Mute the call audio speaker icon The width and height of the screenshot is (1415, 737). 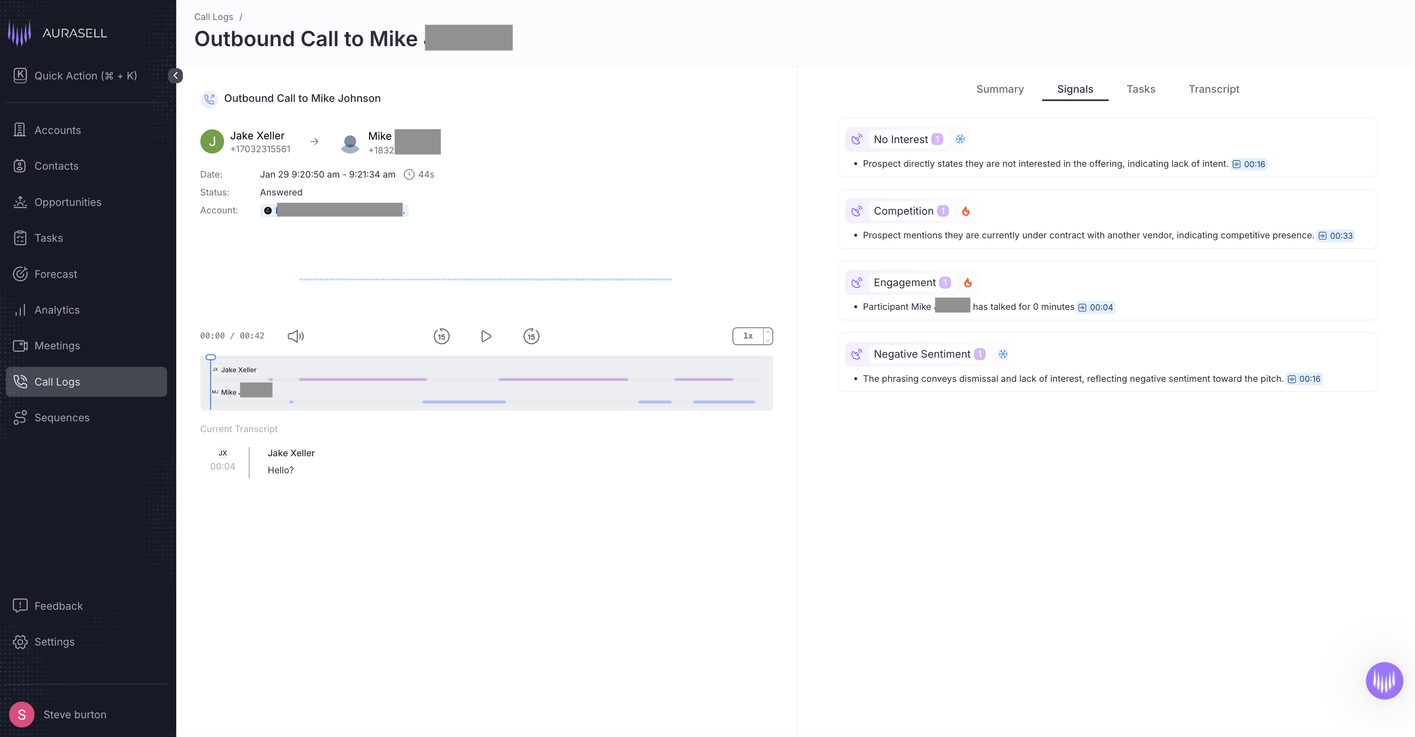click(x=296, y=336)
